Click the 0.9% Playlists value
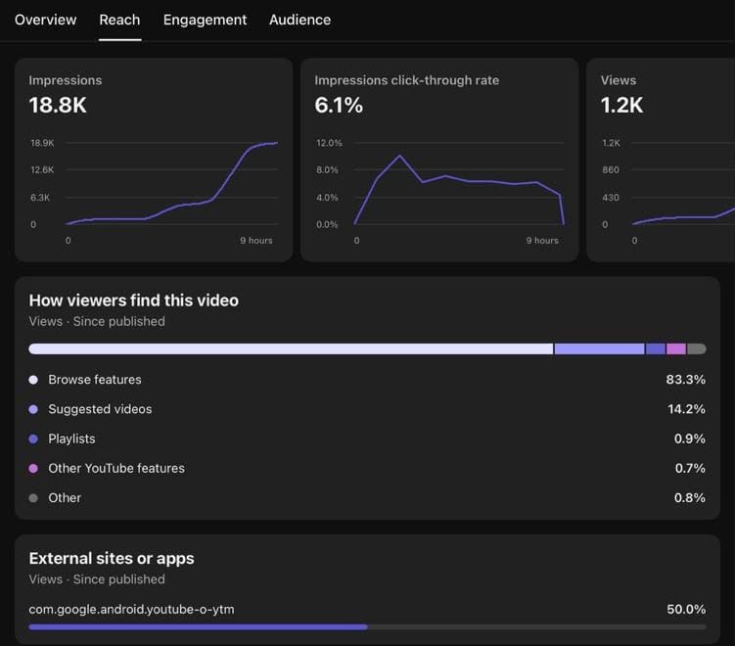Image resolution: width=735 pixels, height=646 pixels. pyautogui.click(x=690, y=438)
